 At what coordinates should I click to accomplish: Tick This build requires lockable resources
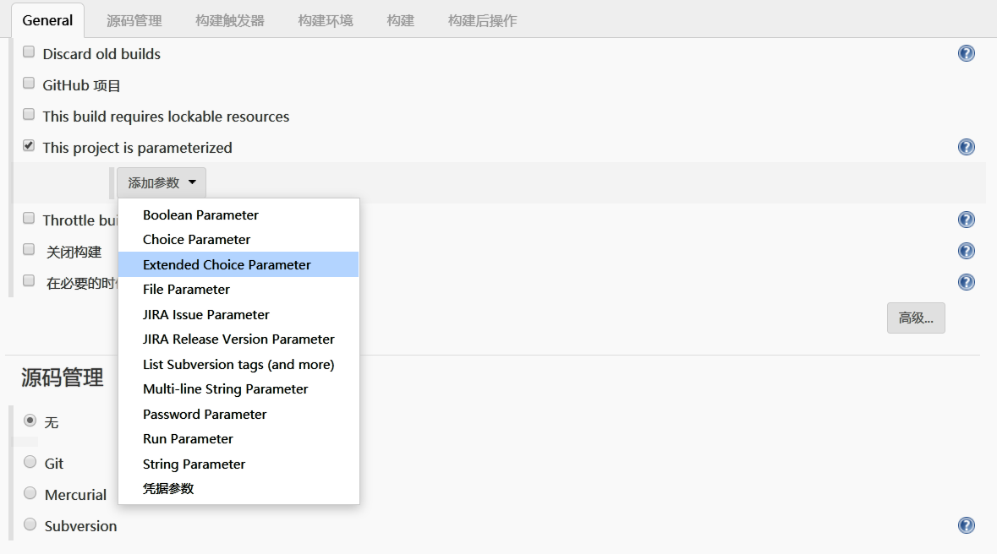(x=29, y=115)
